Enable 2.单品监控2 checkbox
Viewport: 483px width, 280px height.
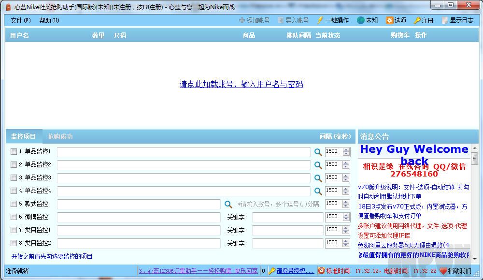(14, 165)
